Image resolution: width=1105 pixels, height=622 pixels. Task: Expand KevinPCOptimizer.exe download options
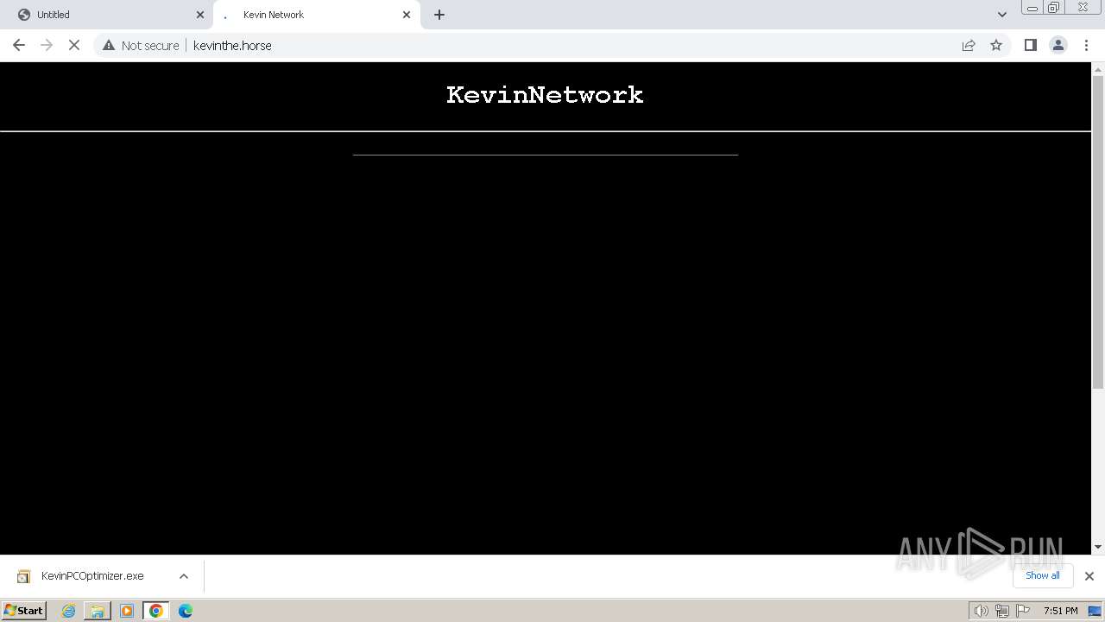point(184,576)
